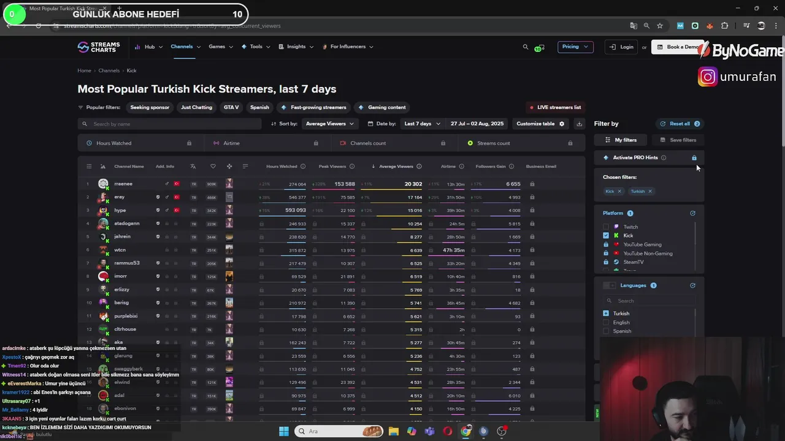This screenshot has width=785, height=441.
Task: Select the Airtime summary tab
Action: tap(268, 143)
